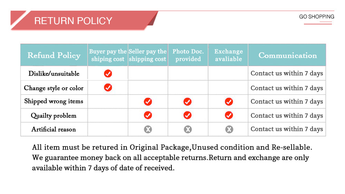
Task: Click the Communication column header
Action: pyautogui.click(x=287, y=55)
